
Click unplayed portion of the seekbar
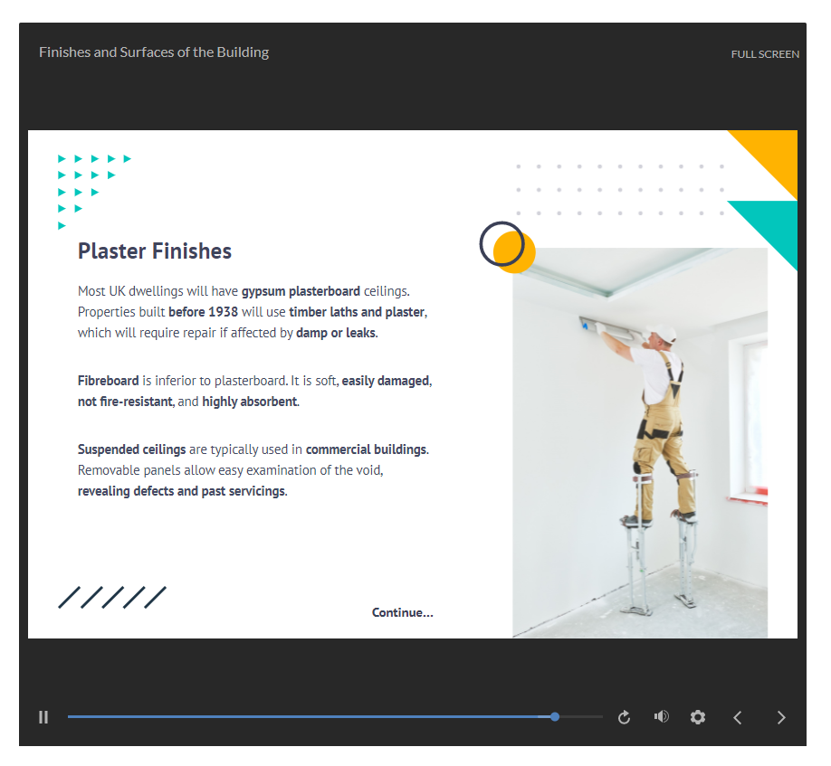click(x=581, y=717)
